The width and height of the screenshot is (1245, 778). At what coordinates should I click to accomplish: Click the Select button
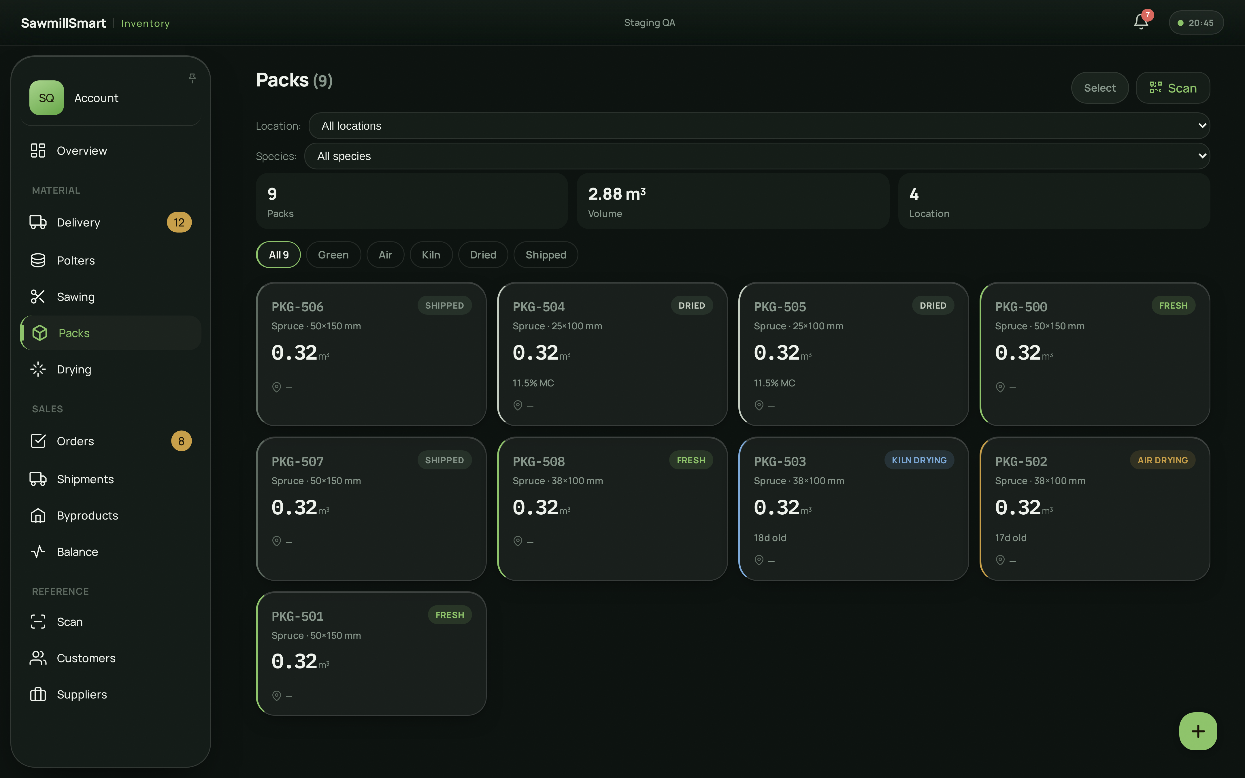click(1100, 88)
